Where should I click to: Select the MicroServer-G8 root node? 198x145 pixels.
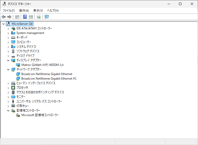[22, 24]
